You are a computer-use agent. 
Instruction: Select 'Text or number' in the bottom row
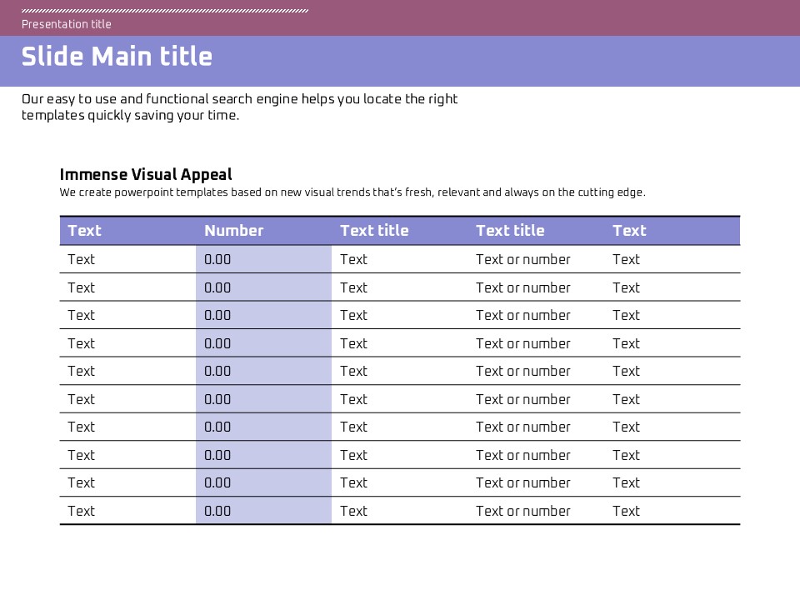(523, 511)
